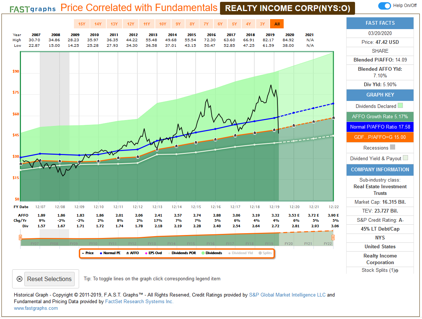Click the S&P Credit Rating: A- row
Screen dimensions: 422x319
(x=380, y=220)
